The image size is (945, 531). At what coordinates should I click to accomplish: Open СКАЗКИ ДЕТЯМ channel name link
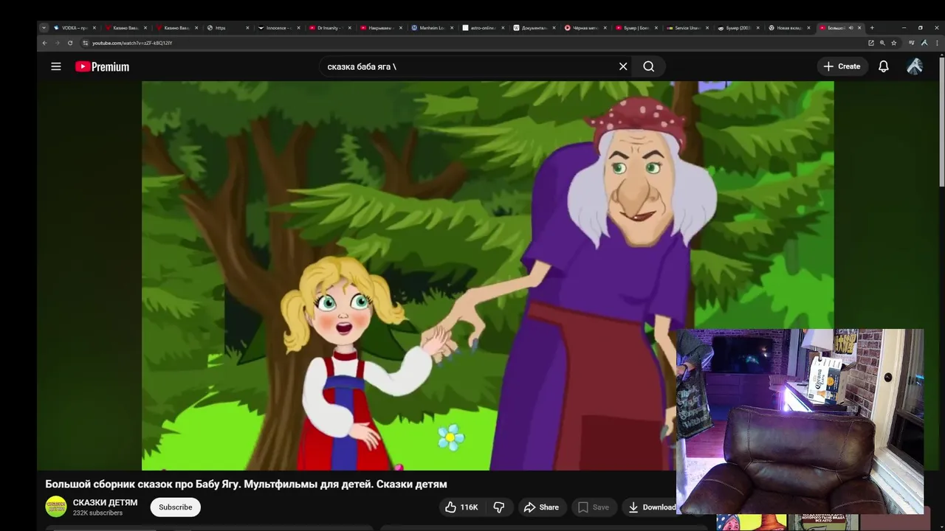click(x=105, y=502)
